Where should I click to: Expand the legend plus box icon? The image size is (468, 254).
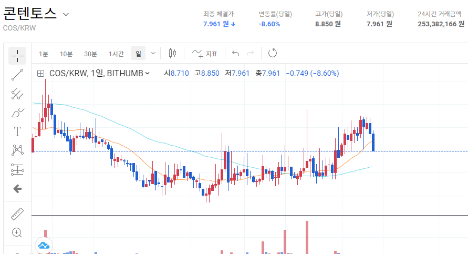tap(40, 73)
